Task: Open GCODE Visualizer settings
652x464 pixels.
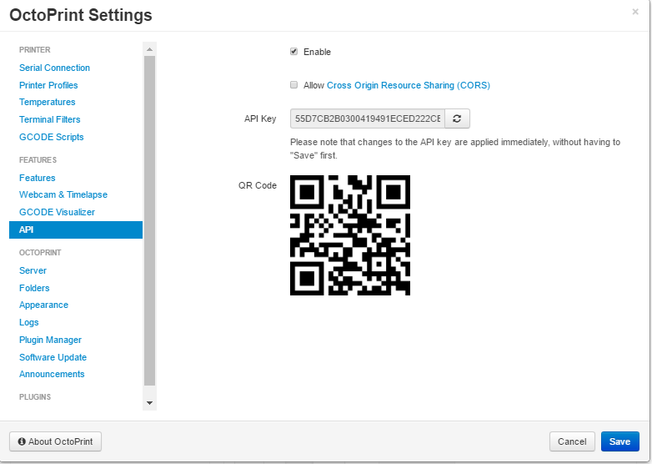Action: [57, 212]
